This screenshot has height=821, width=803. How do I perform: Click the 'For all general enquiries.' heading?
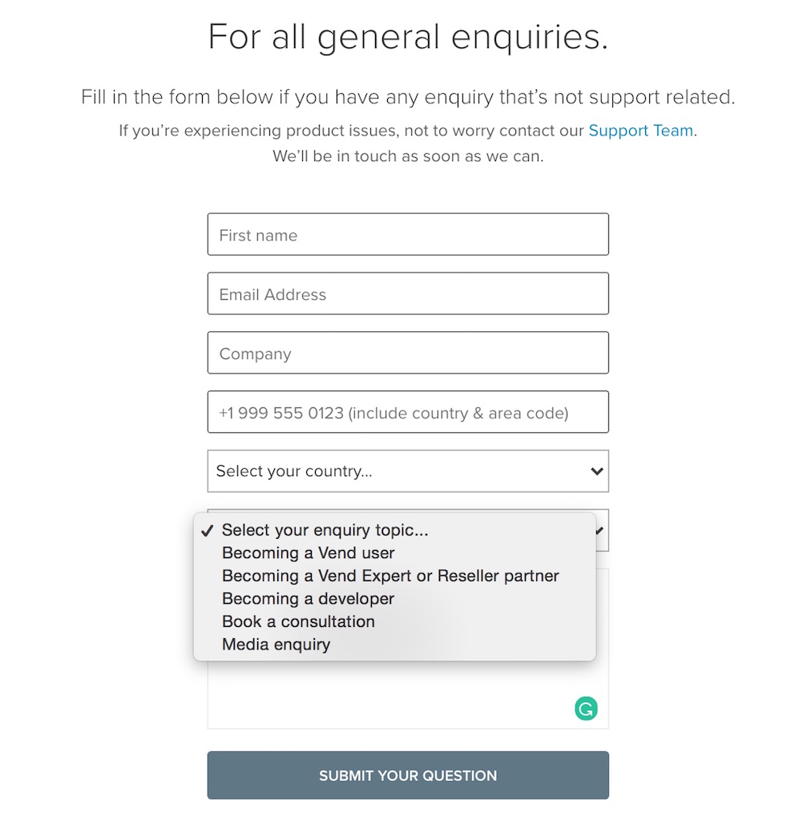(408, 37)
